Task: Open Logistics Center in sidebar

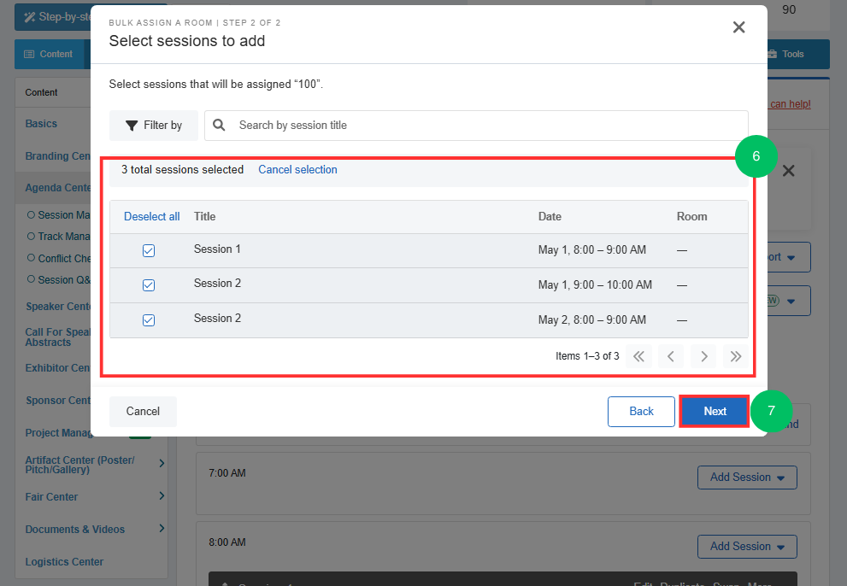Action: click(x=64, y=562)
